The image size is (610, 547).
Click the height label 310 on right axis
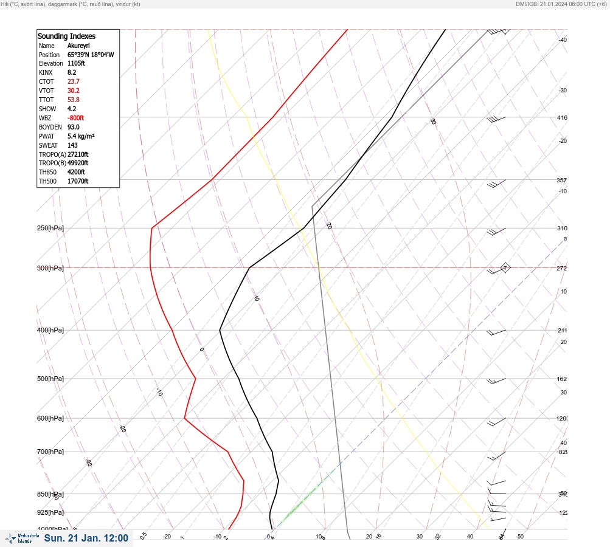[562, 228]
